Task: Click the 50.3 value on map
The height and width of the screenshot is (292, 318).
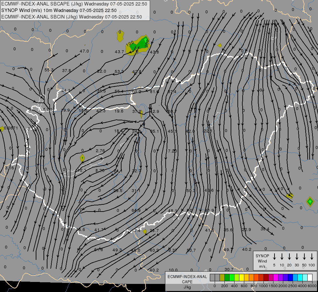Action: click(190, 191)
